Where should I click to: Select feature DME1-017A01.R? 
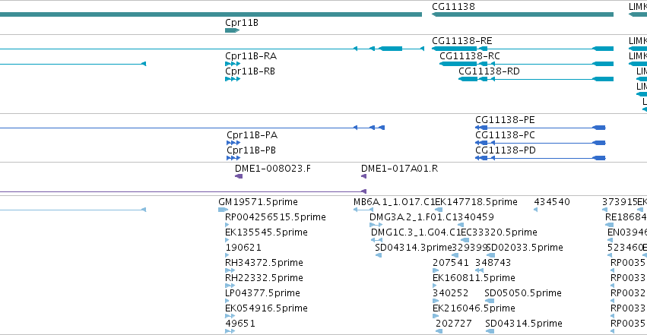[x=399, y=169]
